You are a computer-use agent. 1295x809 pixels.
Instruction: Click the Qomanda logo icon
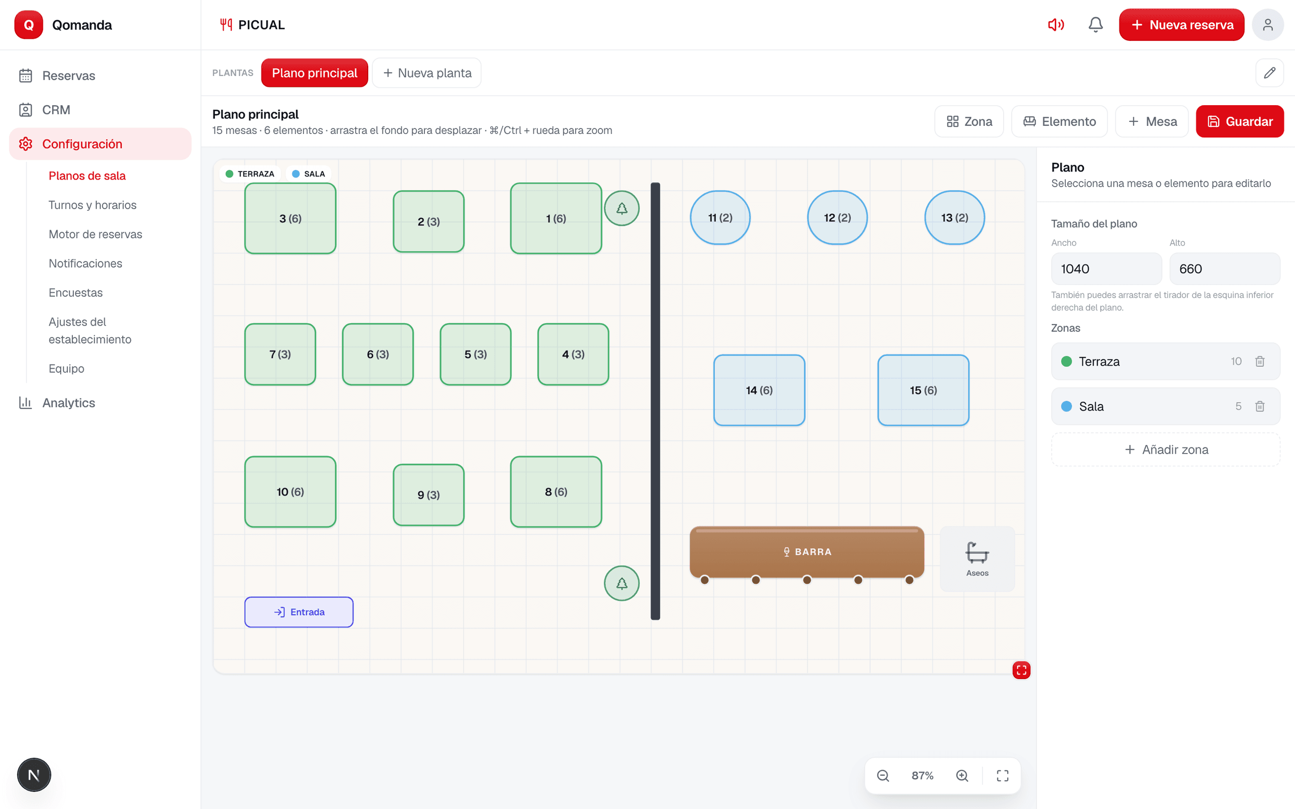[28, 25]
